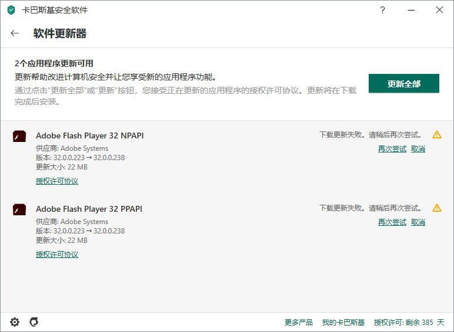Retry NPAPI update via 再次尝试
This screenshot has height=332, width=454.
coord(392,149)
